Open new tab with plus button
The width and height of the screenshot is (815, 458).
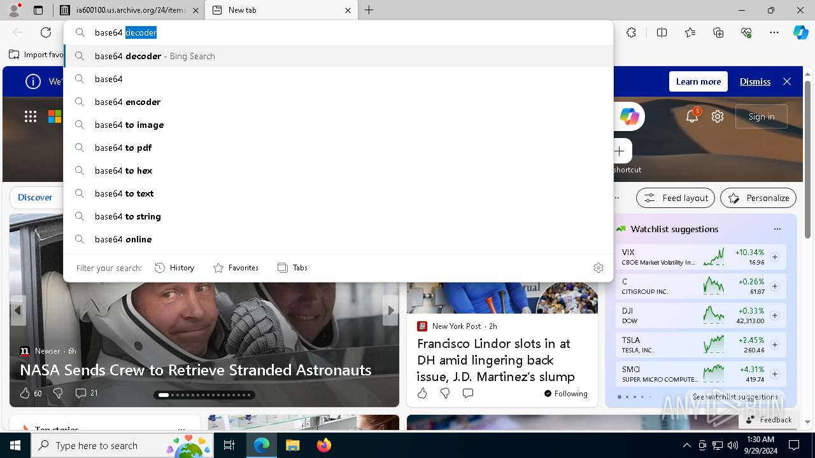369,10
